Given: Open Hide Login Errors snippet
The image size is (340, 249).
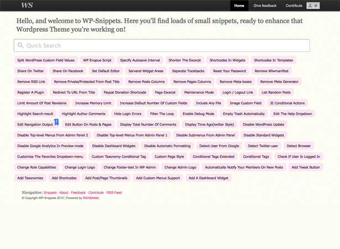Looking at the screenshot, I should [128, 113].
